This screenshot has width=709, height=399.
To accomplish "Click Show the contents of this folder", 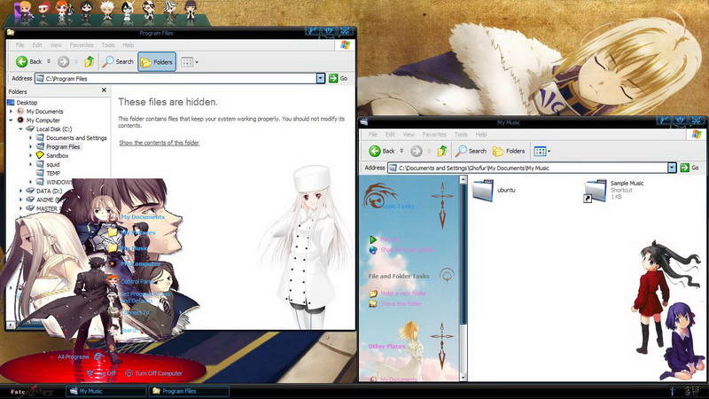I will (160, 143).
